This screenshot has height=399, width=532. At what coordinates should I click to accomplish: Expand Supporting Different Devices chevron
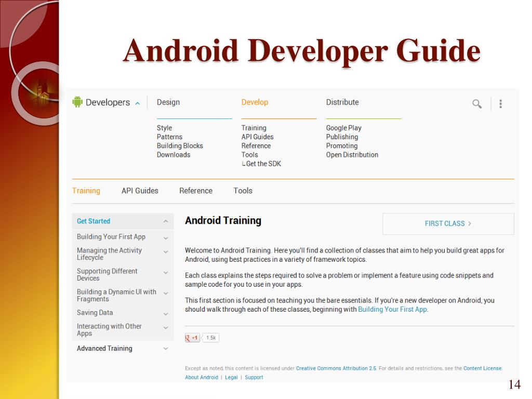(166, 272)
